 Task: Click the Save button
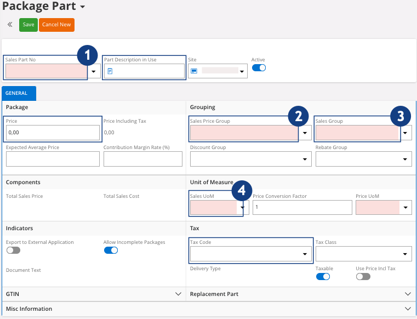coord(28,25)
